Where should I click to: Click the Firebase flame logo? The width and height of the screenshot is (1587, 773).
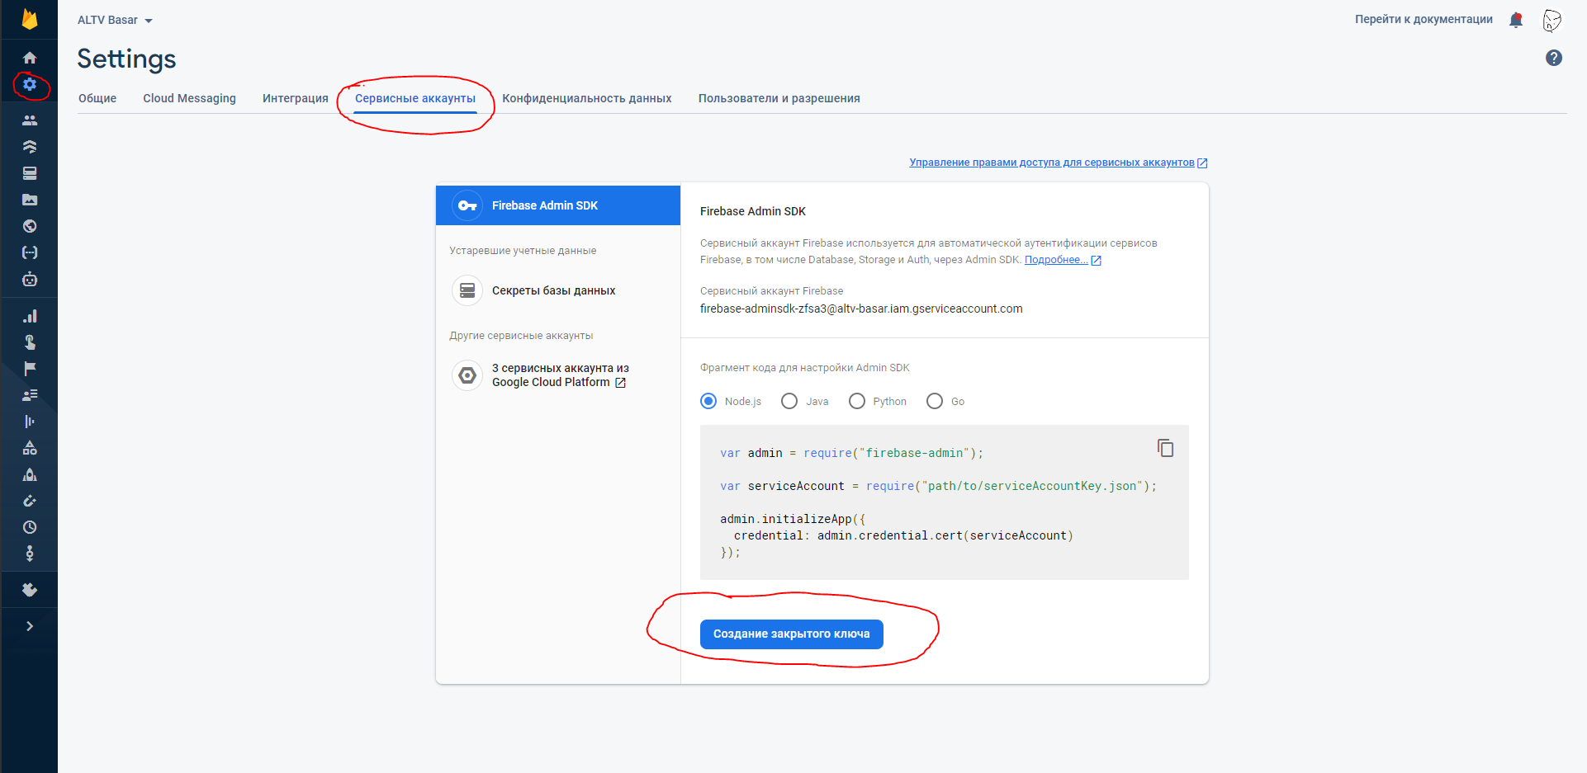click(30, 19)
